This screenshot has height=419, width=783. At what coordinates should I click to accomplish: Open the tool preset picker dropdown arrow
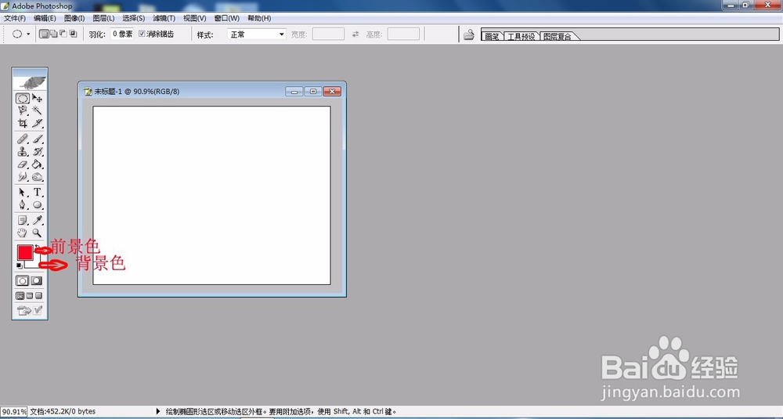[x=28, y=34]
